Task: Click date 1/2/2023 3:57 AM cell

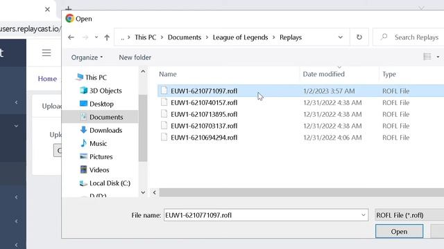Action: tap(329, 91)
